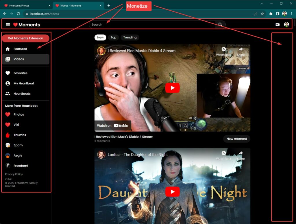296x224 pixels.
Task: Click Watch on YouTube button
Action: point(113,126)
